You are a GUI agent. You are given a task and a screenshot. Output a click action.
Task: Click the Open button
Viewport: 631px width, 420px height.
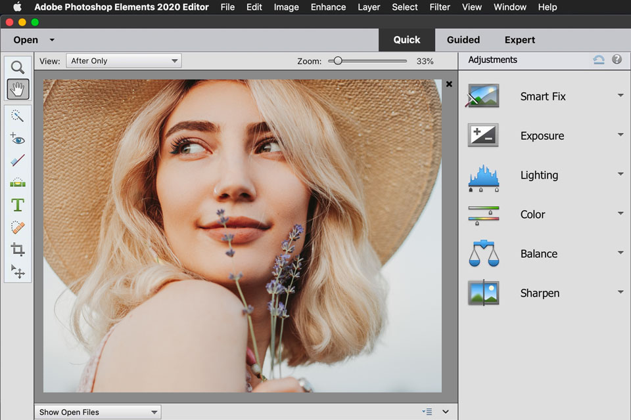click(x=26, y=40)
